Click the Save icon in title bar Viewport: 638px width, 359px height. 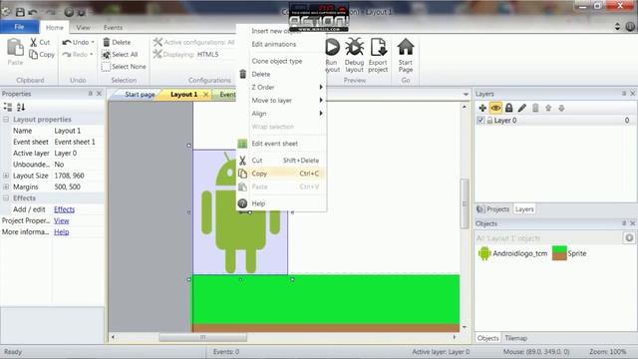20,12
